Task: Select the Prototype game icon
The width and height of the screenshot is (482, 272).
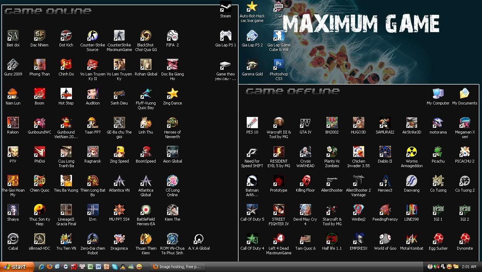Action: [x=279, y=181]
